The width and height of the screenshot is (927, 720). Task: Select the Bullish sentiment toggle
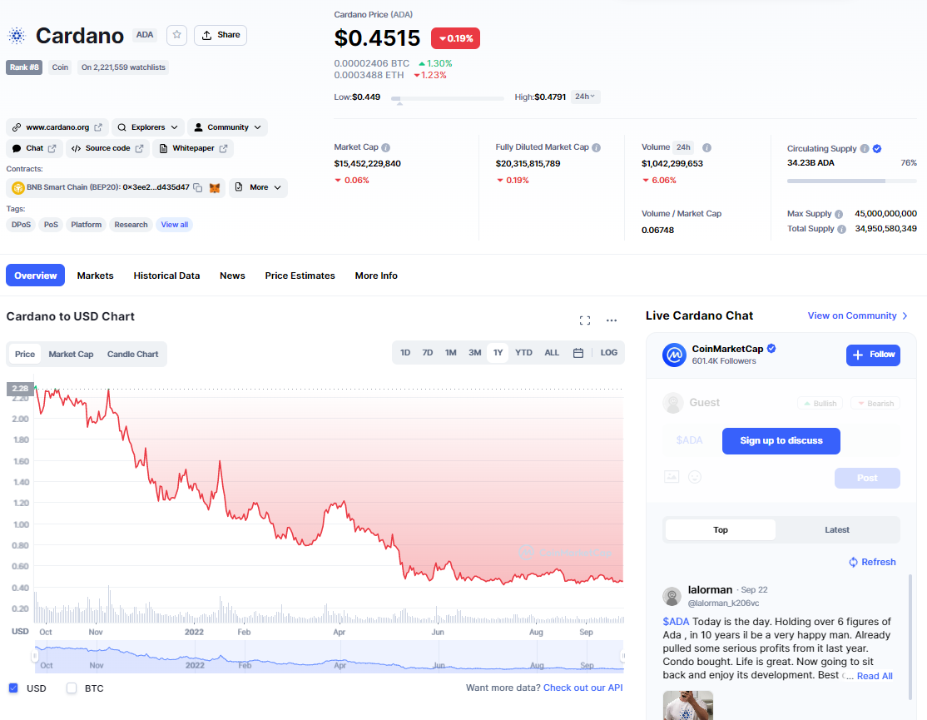(820, 404)
